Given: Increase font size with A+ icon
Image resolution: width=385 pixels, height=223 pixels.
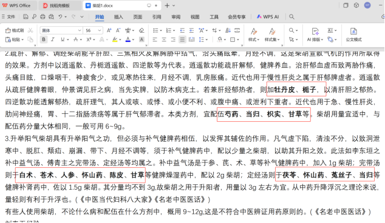Looking at the screenshot, I should (109, 30).
